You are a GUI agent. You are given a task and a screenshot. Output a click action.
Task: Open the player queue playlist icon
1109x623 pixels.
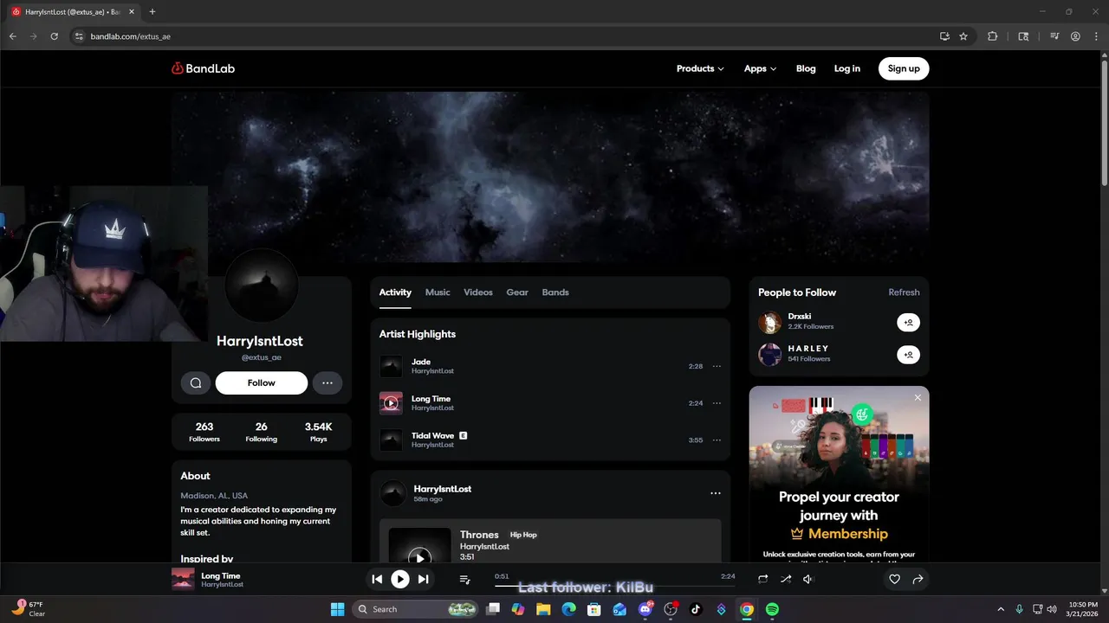coord(464,580)
